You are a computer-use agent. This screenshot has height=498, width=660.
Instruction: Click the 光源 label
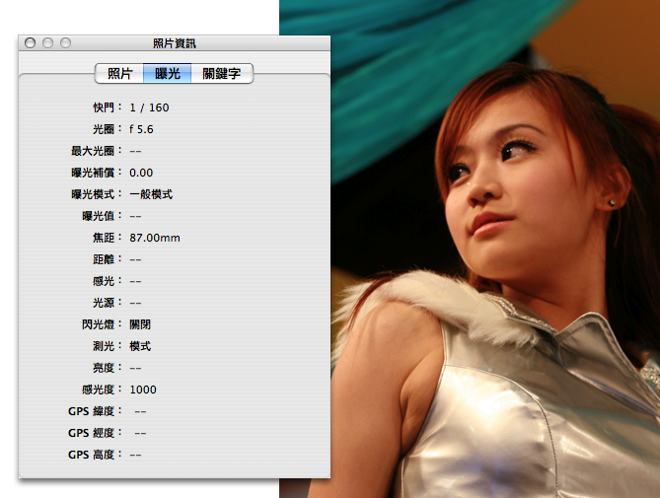pos(107,303)
